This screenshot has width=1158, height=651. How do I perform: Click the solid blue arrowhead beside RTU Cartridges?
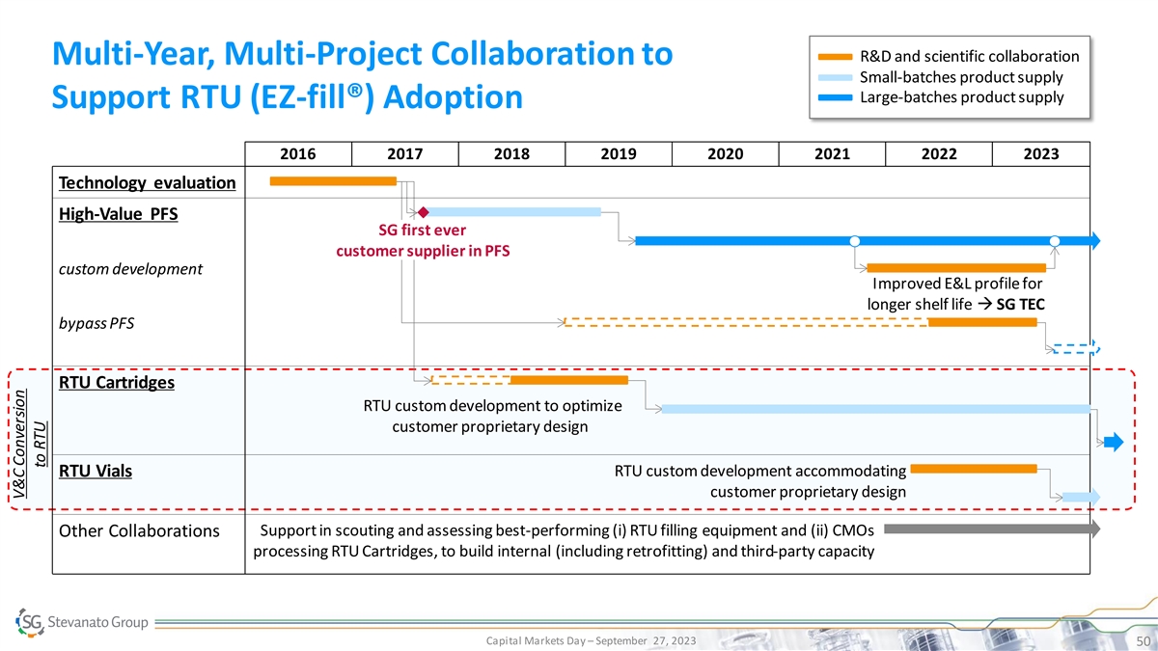click(1113, 443)
